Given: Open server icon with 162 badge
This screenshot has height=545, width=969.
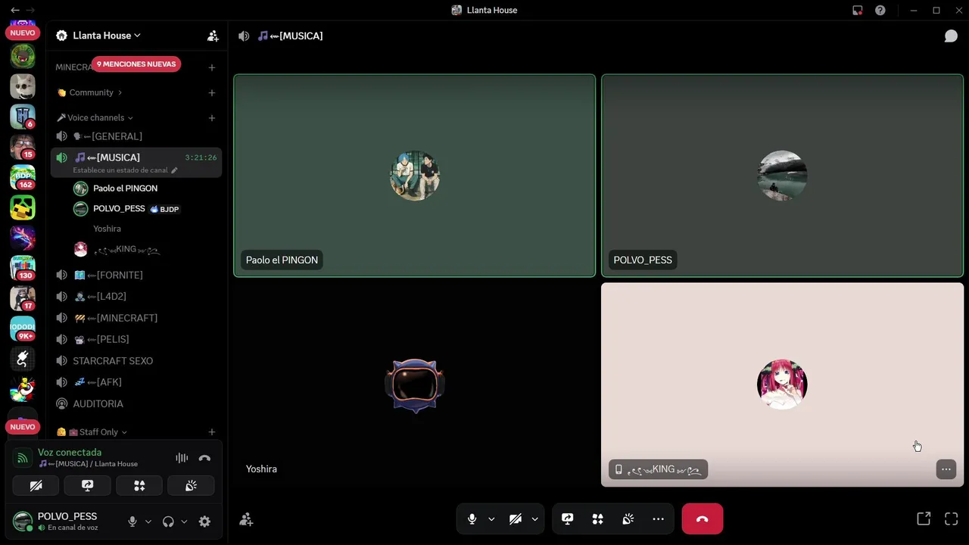Looking at the screenshot, I should [23, 177].
